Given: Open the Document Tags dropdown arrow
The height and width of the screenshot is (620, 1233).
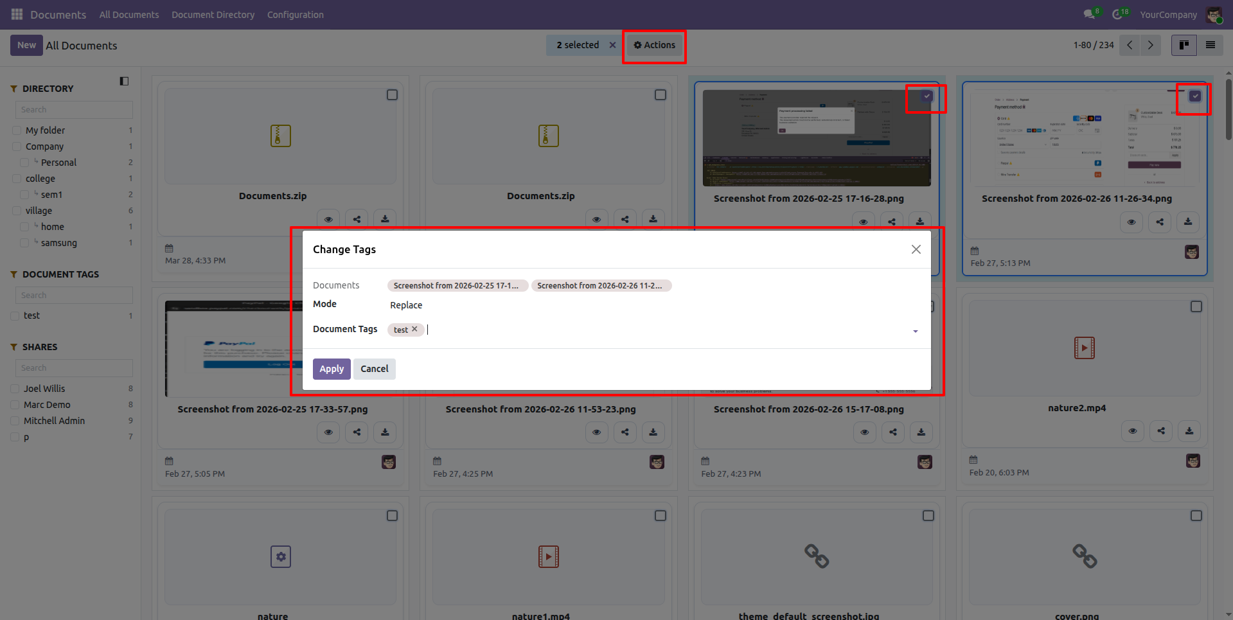Looking at the screenshot, I should coord(916,331).
